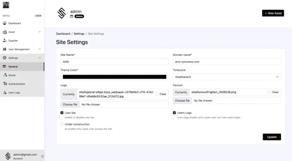Go to Dashboard breadcrumb link

(x=63, y=33)
